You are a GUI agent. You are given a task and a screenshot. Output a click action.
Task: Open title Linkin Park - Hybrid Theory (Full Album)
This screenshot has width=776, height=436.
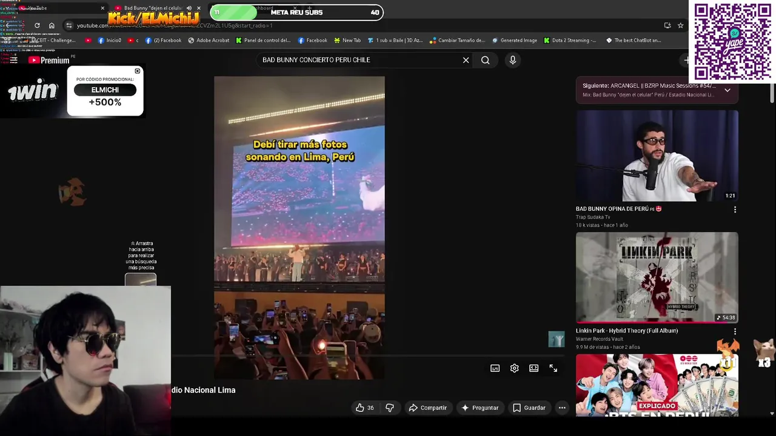coord(627,331)
